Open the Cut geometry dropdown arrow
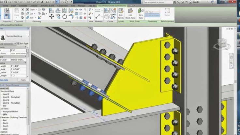This screenshot has width=240, height=135. coord(35,14)
